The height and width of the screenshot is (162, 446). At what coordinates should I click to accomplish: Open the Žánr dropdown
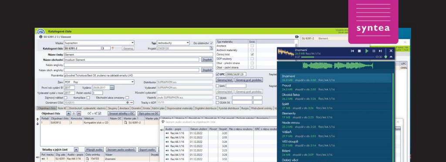(x=99, y=82)
